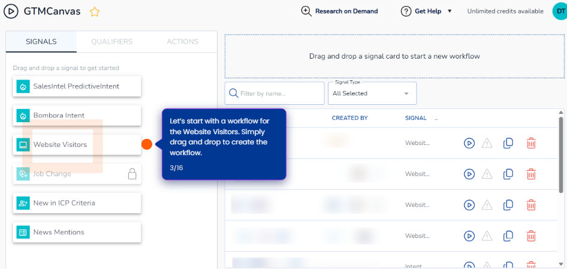This screenshot has height=269, width=567.
Task: Click the Job Change signal icon
Action: click(x=23, y=174)
